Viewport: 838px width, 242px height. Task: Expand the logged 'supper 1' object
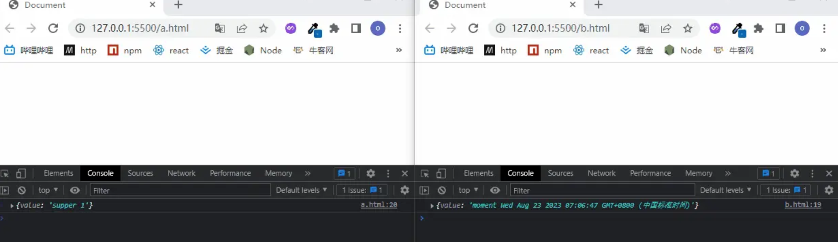point(12,206)
